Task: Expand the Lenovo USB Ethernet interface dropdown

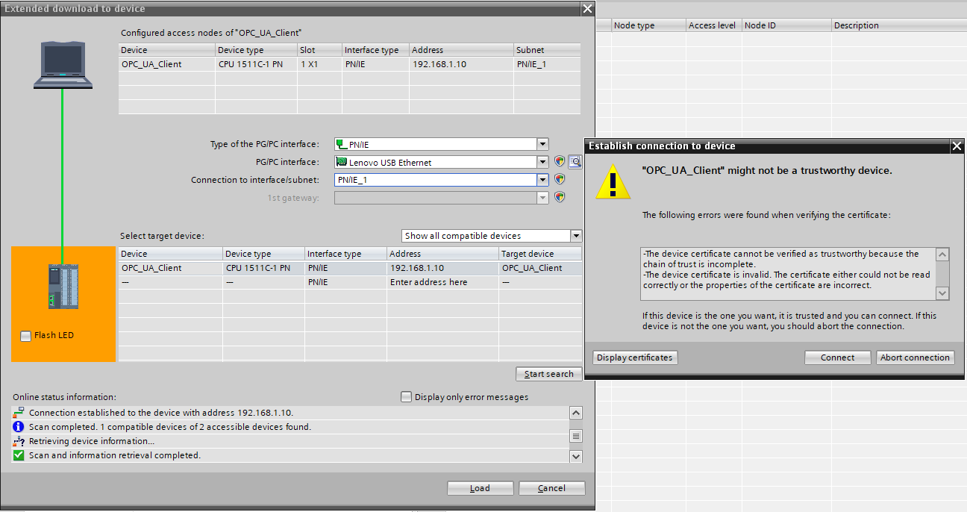Action: (542, 162)
